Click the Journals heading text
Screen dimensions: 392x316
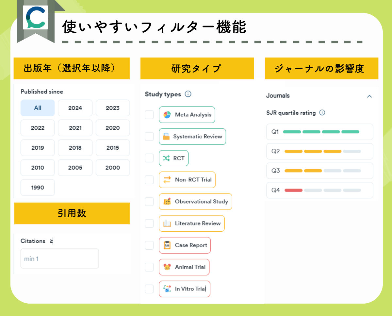278,96
